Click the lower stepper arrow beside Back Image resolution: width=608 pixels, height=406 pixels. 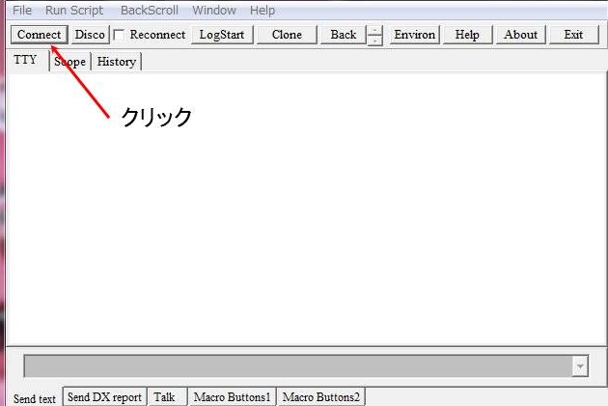375,41
